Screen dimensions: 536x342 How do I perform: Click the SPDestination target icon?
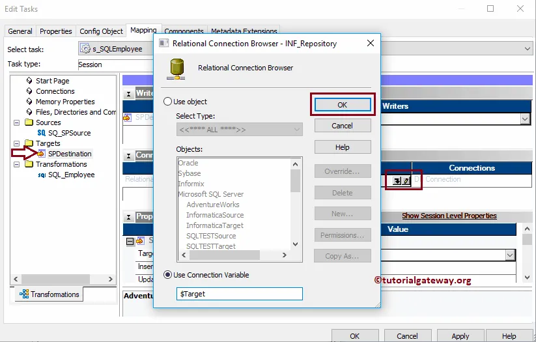pos(42,154)
